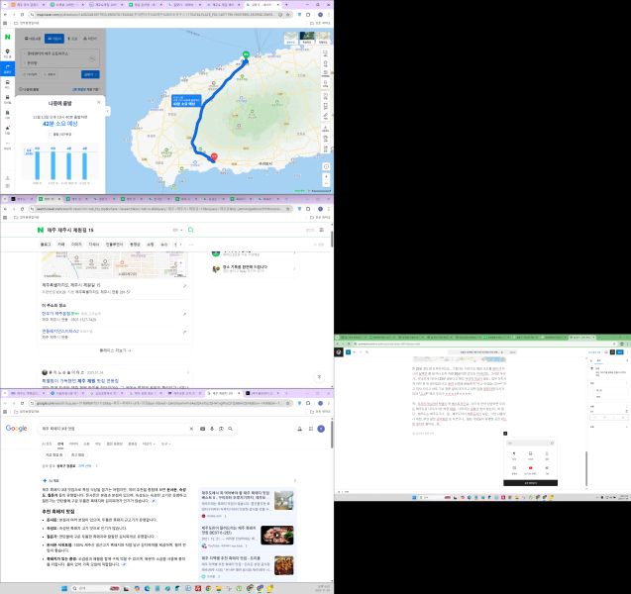Click the Google voice search microphone icon
The width and height of the screenshot is (631, 594).
click(211, 428)
